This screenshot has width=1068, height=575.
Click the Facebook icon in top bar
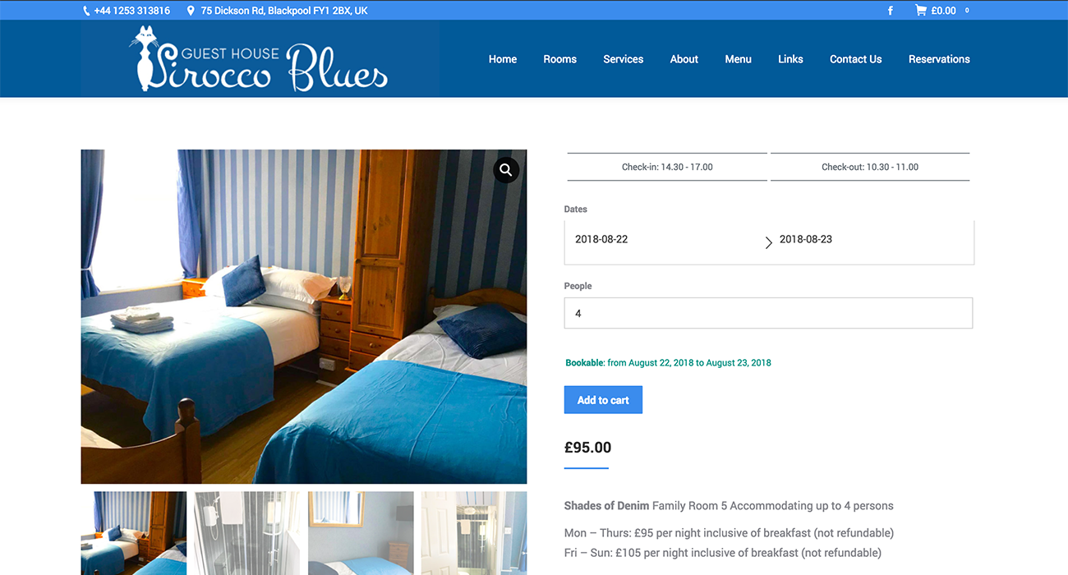coord(891,11)
